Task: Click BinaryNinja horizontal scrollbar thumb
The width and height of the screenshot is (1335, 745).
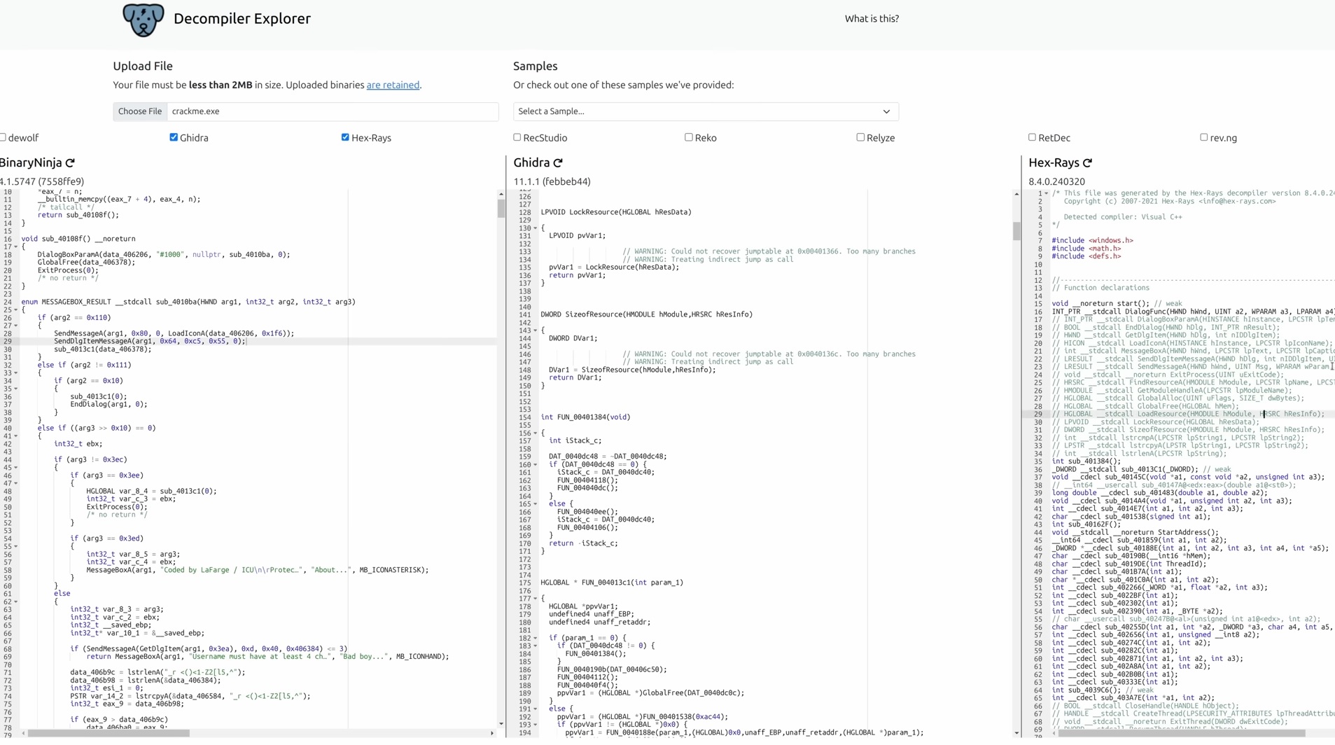Action: click(109, 733)
